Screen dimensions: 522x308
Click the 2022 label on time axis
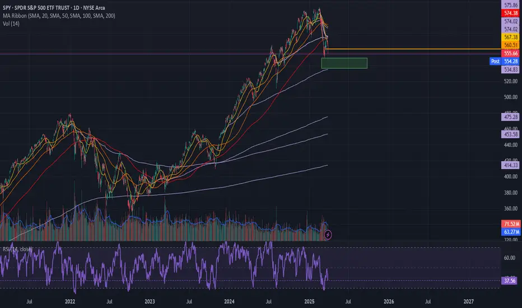tap(70, 301)
